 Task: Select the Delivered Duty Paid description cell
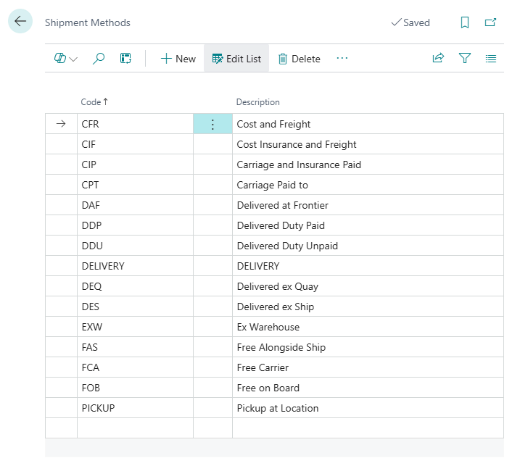tap(366, 225)
